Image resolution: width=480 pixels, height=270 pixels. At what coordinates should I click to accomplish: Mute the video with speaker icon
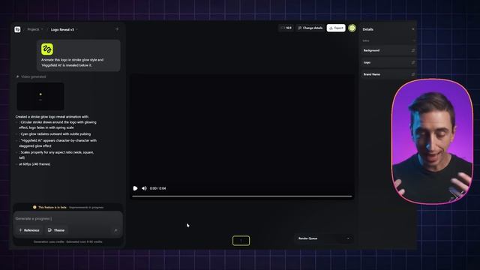[144, 188]
